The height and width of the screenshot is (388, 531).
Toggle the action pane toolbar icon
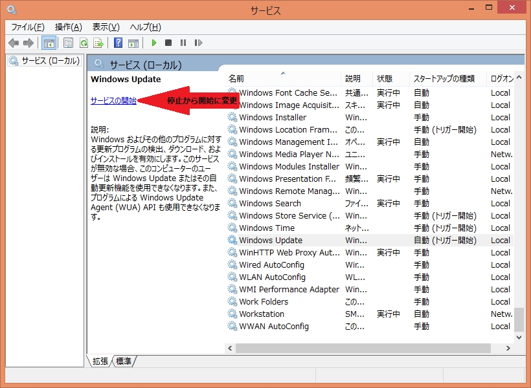pyautogui.click(x=133, y=43)
